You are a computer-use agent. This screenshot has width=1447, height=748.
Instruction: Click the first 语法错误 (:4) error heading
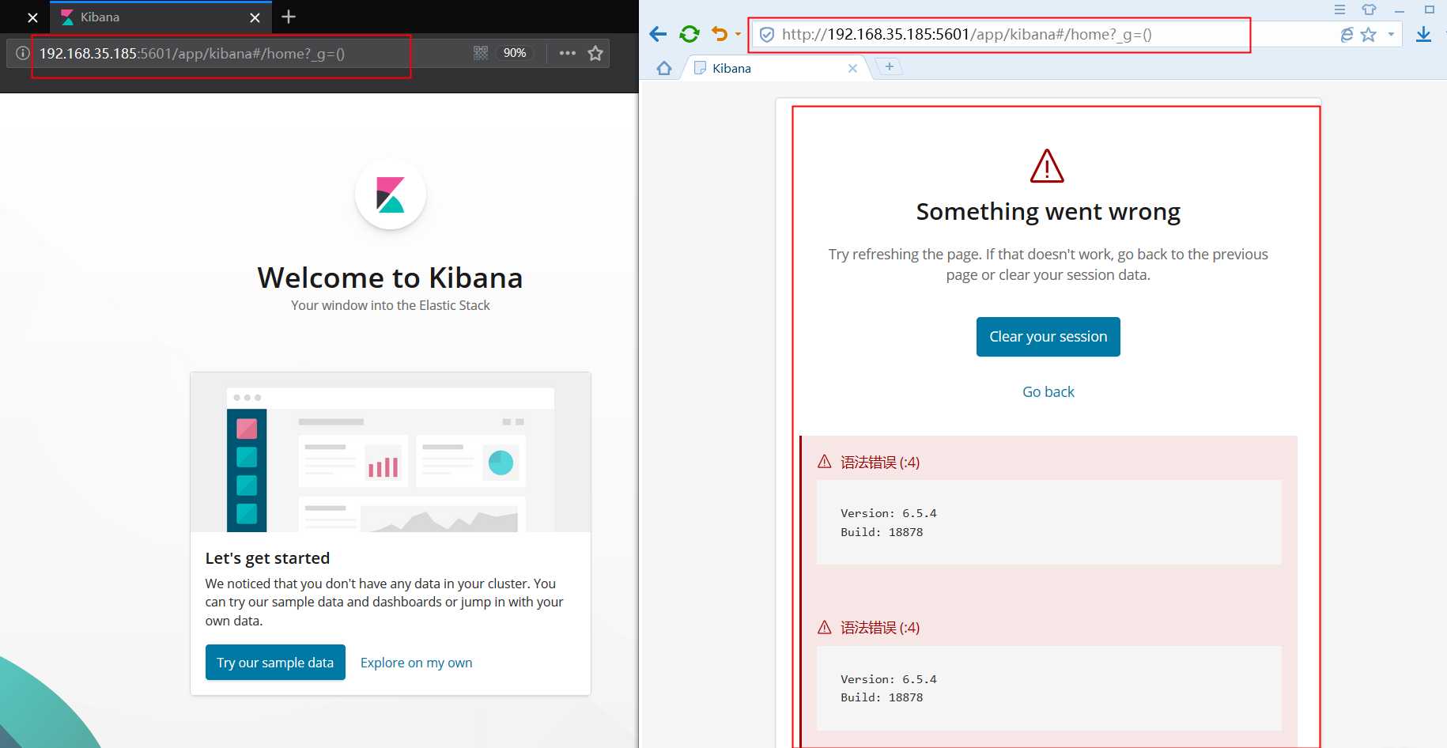[880, 463]
